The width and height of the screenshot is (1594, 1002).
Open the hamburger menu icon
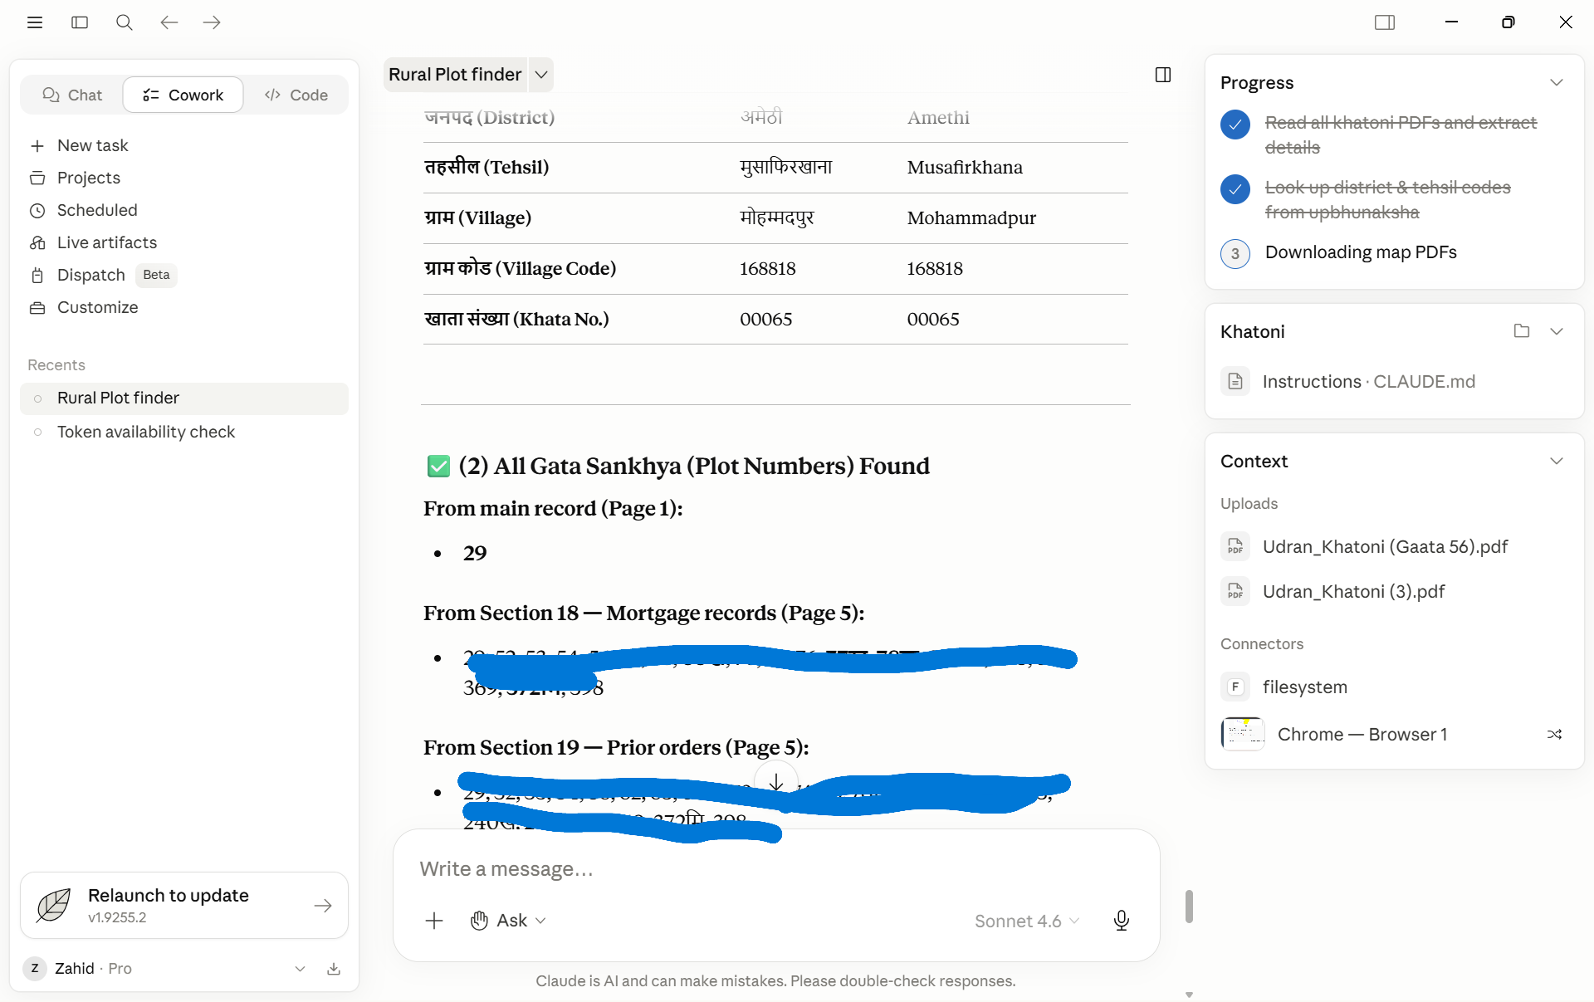[x=35, y=22]
